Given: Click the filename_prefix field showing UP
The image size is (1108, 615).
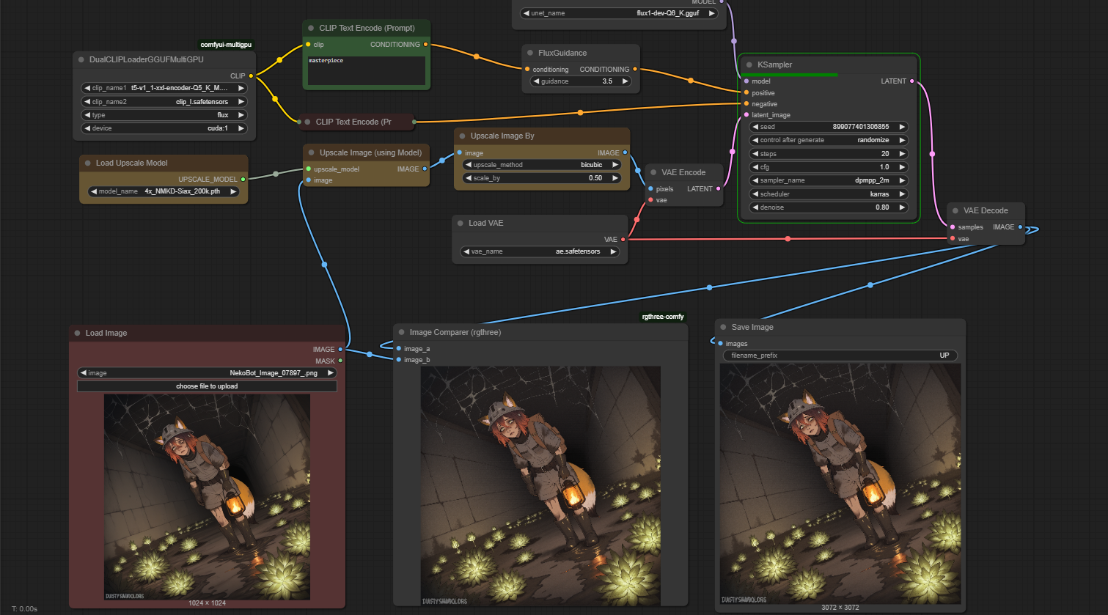Looking at the screenshot, I should pyautogui.click(x=840, y=356).
